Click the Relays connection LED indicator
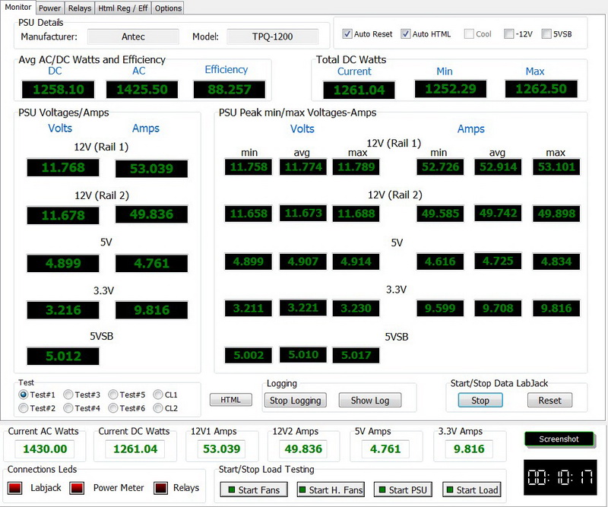The image size is (608, 507). (160, 488)
